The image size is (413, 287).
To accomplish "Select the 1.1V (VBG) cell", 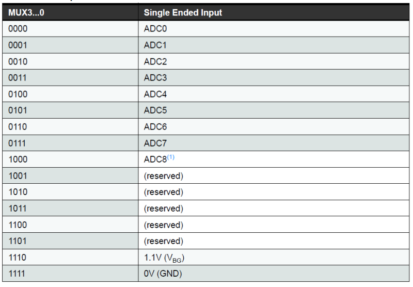I will (x=164, y=258).
